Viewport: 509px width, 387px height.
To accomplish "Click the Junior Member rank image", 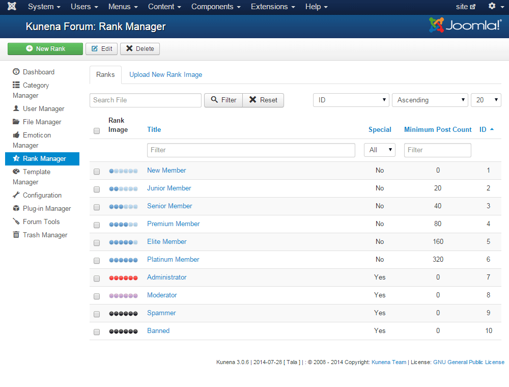I will point(123,189).
